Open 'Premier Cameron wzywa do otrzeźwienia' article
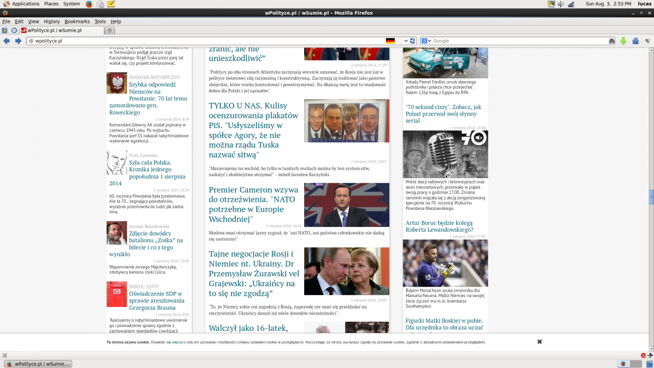The image size is (654, 368). [253, 204]
